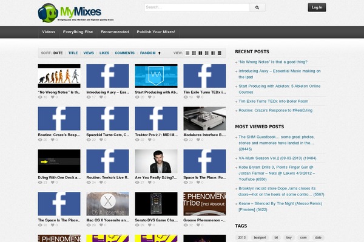Open the Are You Really DJing thumbnail
The image size is (364, 242).
(157, 161)
